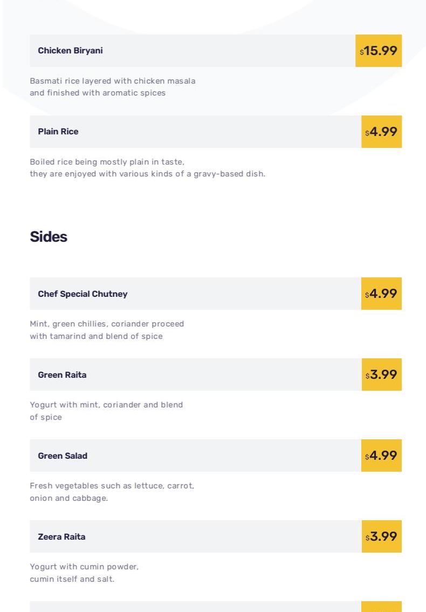Click the Sides section heading

pyautogui.click(x=49, y=237)
